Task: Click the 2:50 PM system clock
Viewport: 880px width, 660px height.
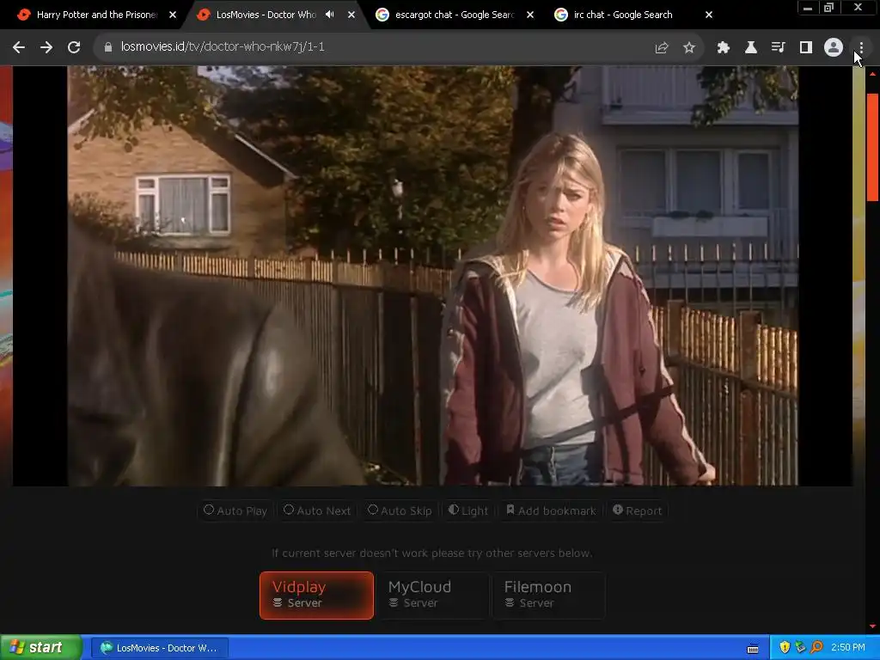Action: pos(848,648)
